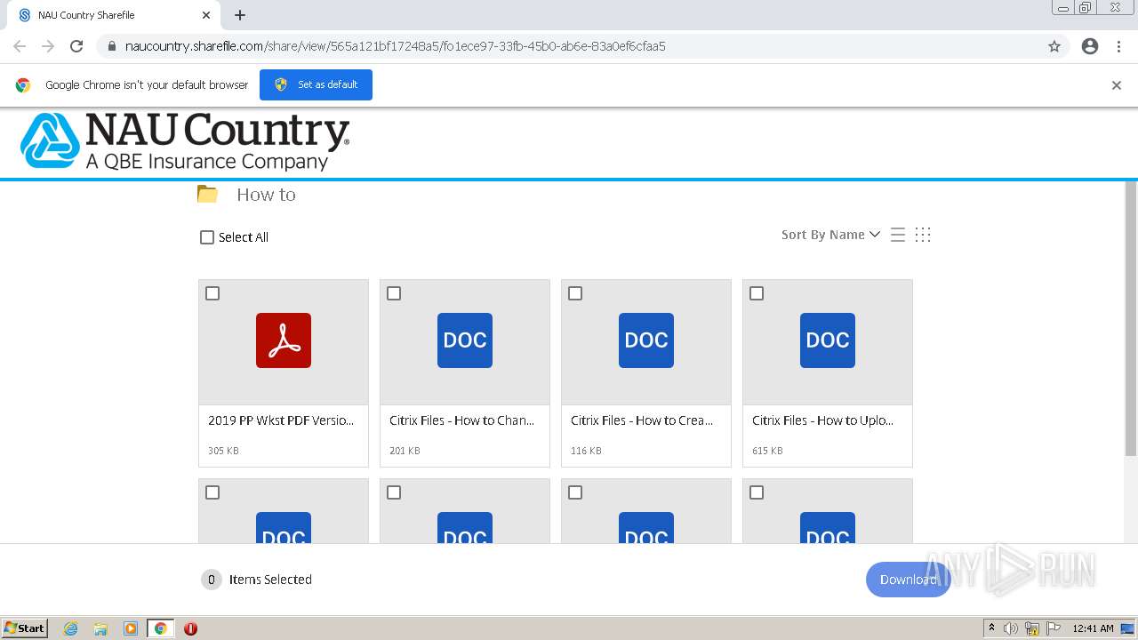Click the How to folder icon
This screenshot has width=1138, height=640.
[207, 194]
